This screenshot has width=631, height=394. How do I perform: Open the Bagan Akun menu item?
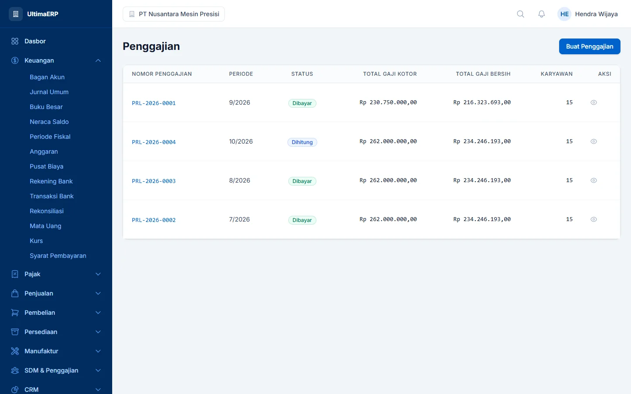47,77
